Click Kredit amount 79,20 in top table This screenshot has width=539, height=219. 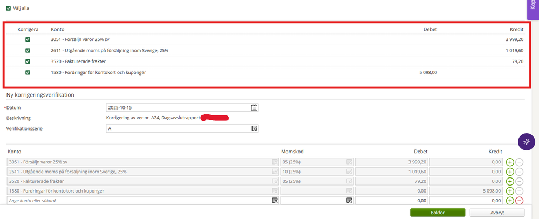point(518,61)
